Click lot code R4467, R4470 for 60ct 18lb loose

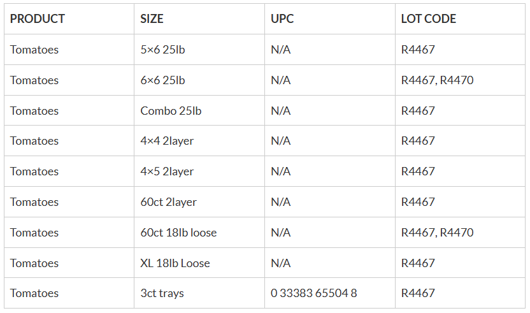pos(437,233)
